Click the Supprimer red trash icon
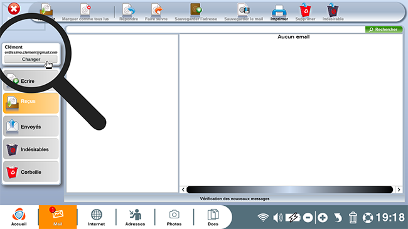This screenshot has height=229, width=408. click(306, 10)
